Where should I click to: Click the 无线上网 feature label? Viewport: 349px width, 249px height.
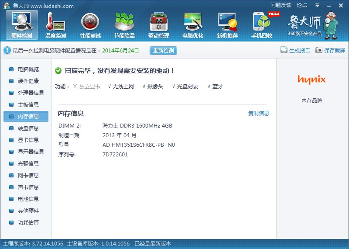coord(123,86)
